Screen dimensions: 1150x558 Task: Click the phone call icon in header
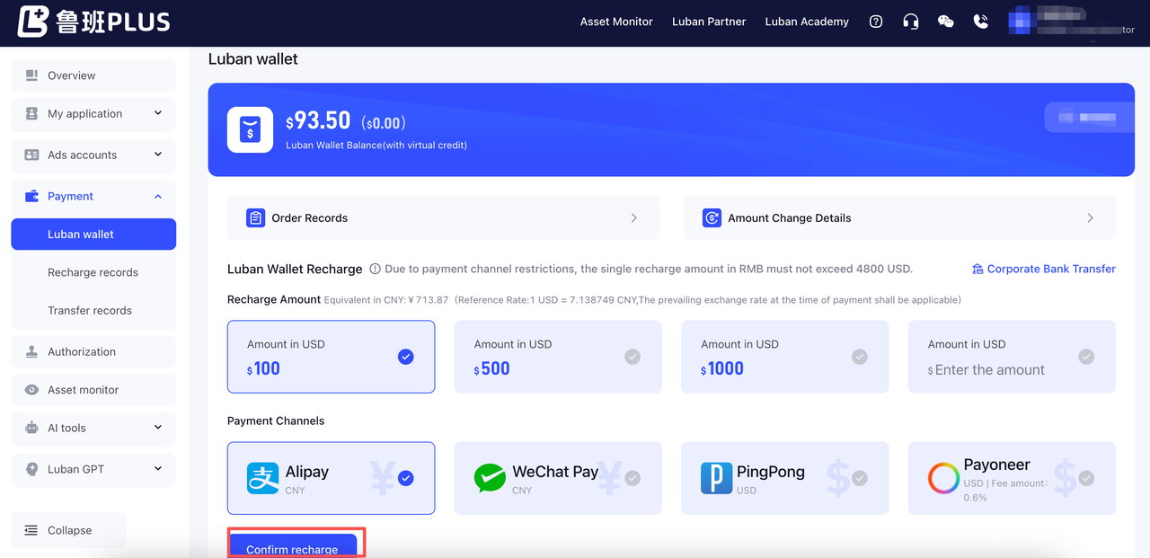pyautogui.click(x=981, y=22)
